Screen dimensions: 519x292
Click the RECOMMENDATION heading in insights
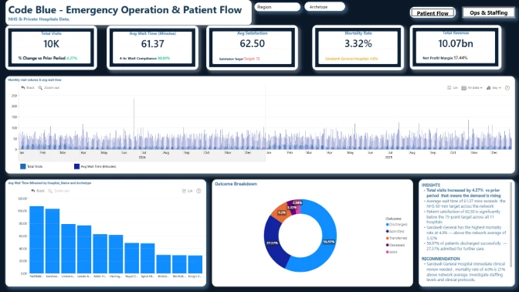click(x=440, y=259)
